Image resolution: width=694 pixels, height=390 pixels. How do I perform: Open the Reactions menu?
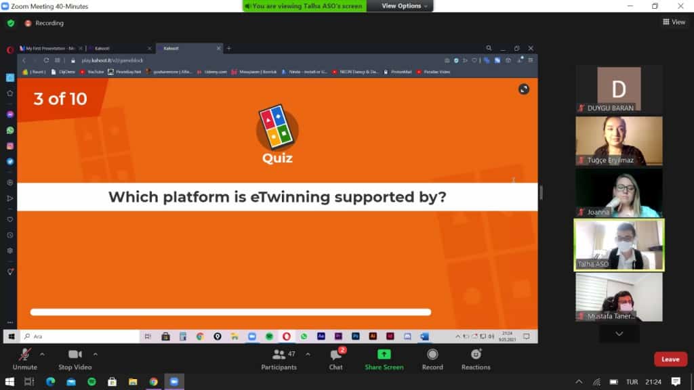476,354
